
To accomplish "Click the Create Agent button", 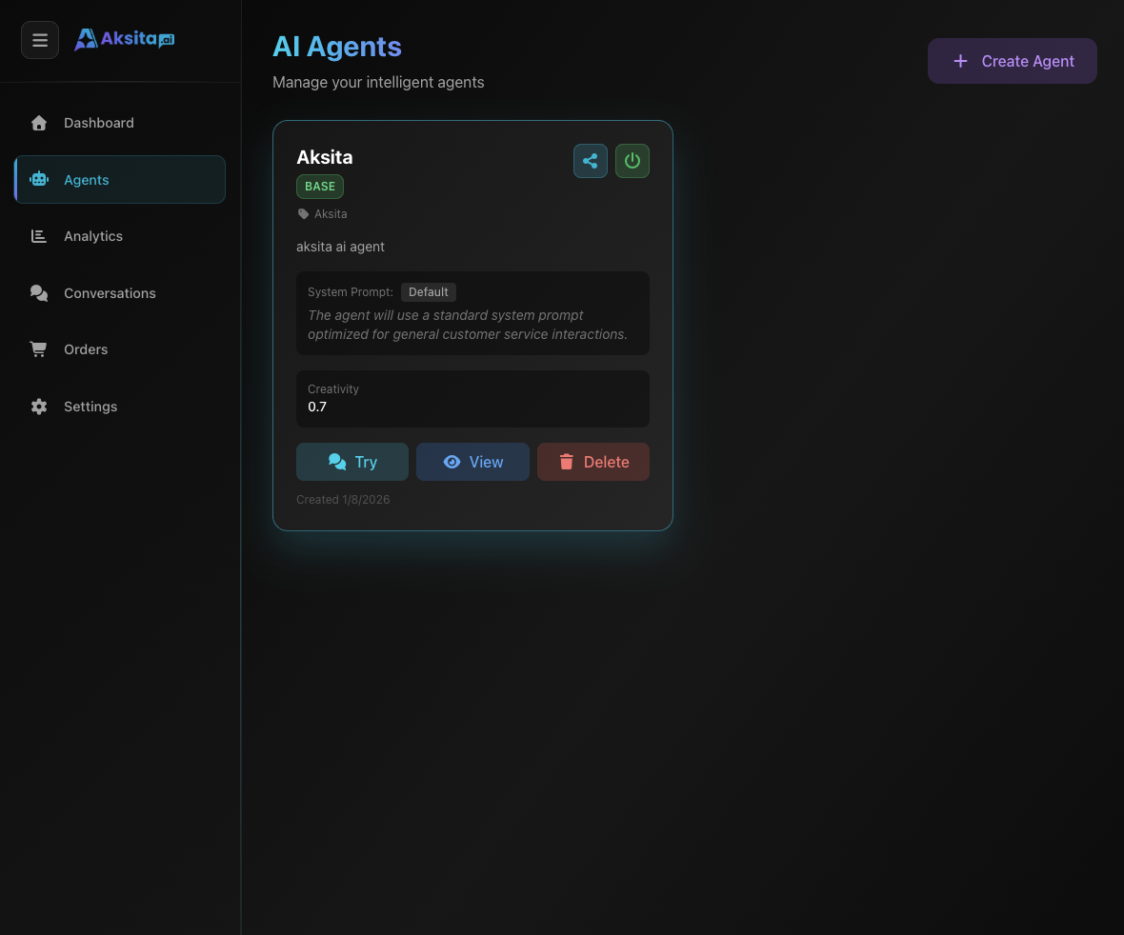I will tap(1012, 60).
